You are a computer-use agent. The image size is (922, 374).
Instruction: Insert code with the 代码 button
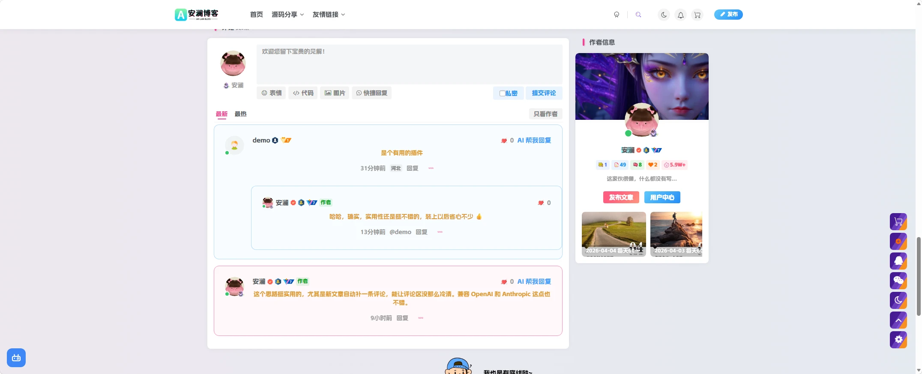tap(303, 93)
